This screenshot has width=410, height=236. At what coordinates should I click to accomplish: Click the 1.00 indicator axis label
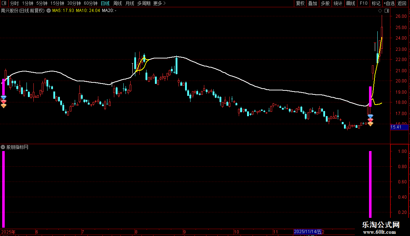(402, 151)
